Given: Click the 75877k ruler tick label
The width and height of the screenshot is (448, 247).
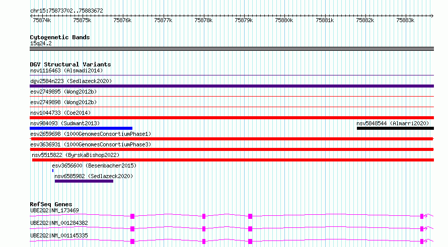Looking at the screenshot, I should tap(163, 20).
